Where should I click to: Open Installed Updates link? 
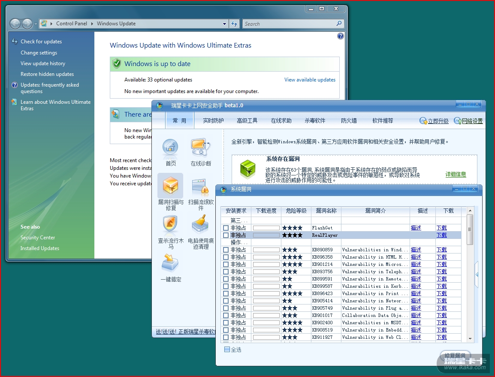tap(40, 248)
